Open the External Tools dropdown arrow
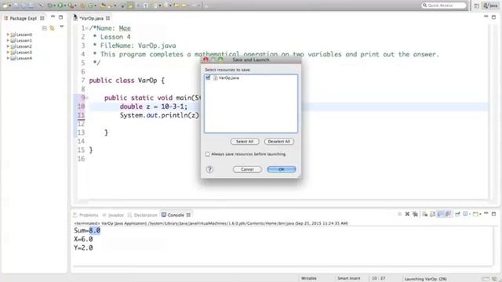This screenshot has width=502, height=282. click(75, 5)
